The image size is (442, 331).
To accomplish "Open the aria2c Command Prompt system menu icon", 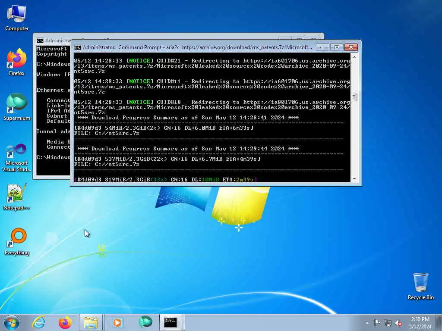I will [x=78, y=47].
